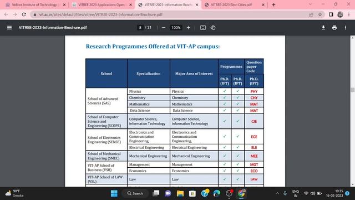Viewport: 355px width, 200px height.
Task: Click the ECE question paper code
Action: click(x=254, y=137)
